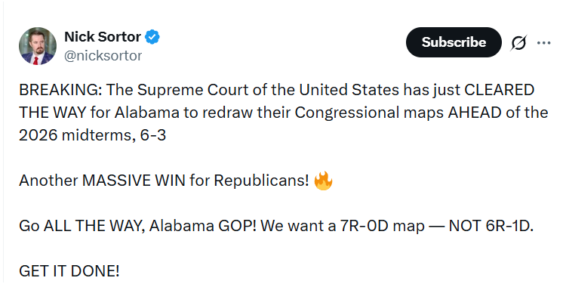This screenshot has height=284, width=566.
Task: Select the 'THE WAY for Alabama' text
Action: [x=99, y=113]
